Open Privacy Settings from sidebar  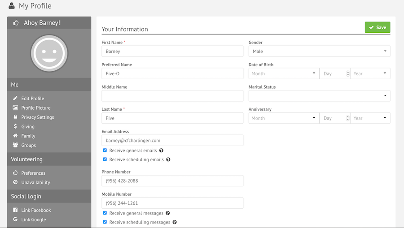pyautogui.click(x=38, y=117)
